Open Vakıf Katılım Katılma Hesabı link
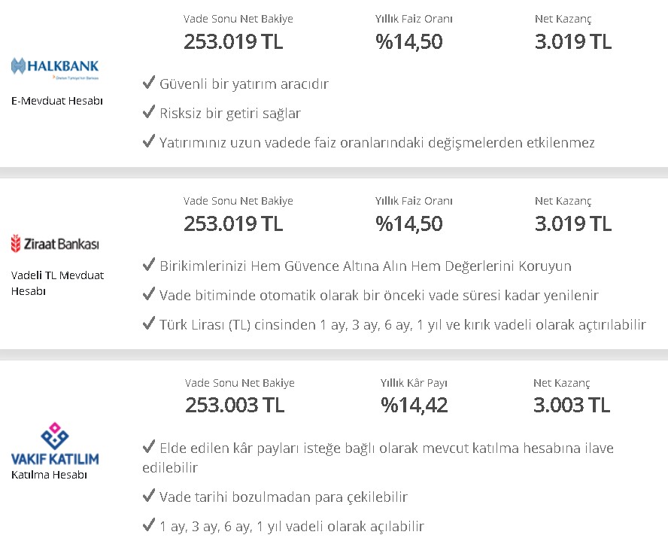The width and height of the screenshot is (668, 547). click(49, 475)
